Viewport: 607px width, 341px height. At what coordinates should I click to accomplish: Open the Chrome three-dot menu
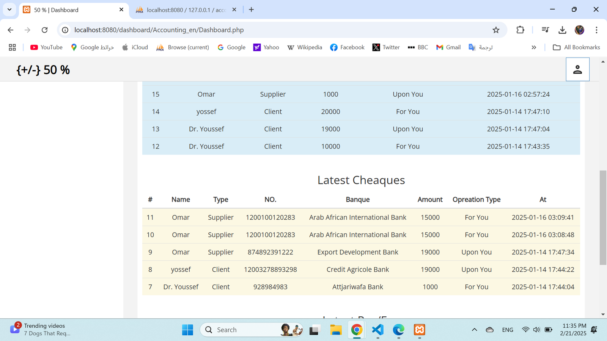(x=596, y=30)
